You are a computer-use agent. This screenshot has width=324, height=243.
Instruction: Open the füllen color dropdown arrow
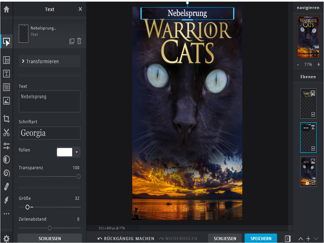pos(77,152)
